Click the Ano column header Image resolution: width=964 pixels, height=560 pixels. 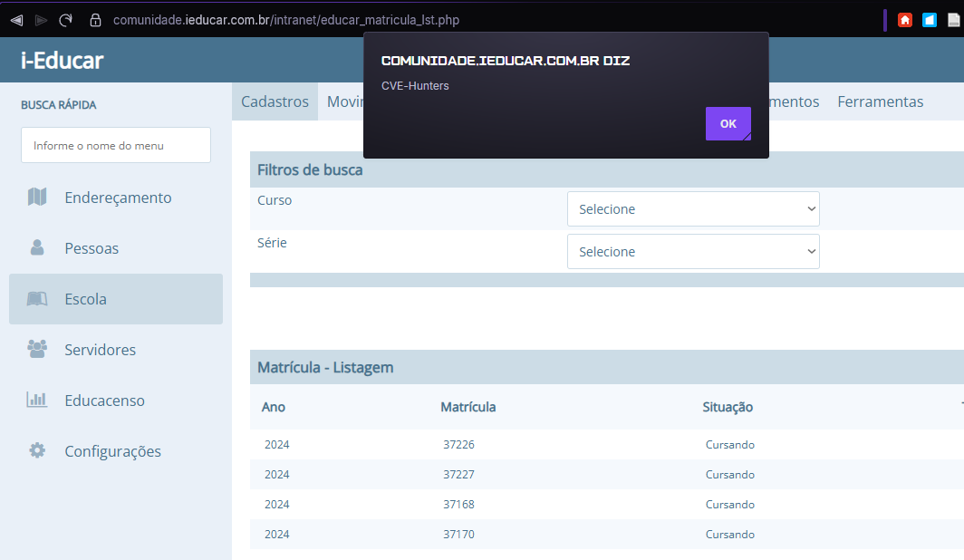(274, 407)
